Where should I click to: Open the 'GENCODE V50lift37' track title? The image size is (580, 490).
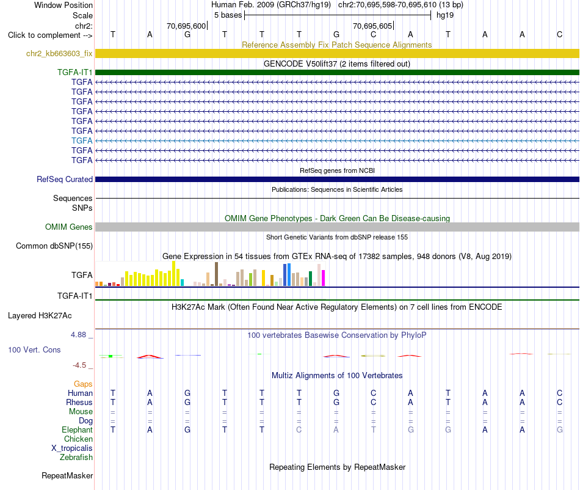click(x=336, y=64)
